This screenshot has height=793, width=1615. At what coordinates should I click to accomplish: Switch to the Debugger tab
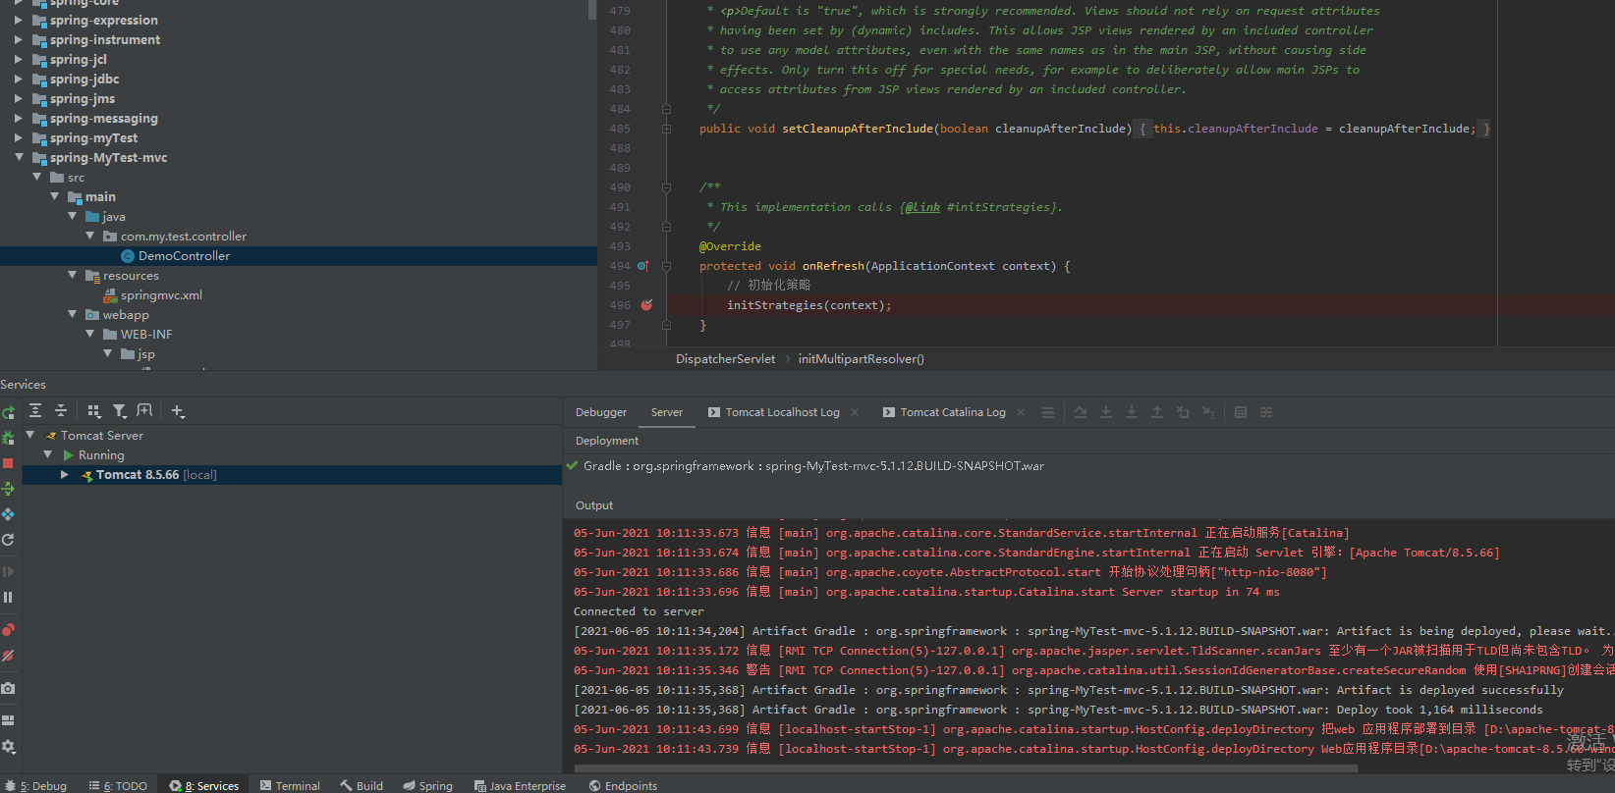[601, 412]
